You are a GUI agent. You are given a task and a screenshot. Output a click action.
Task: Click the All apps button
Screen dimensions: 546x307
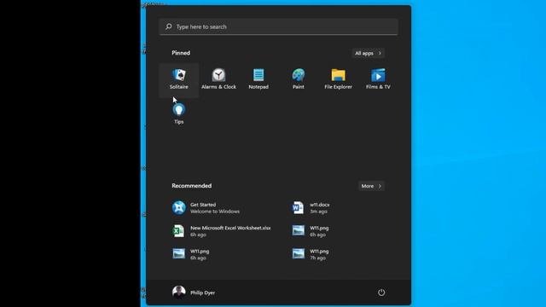pyautogui.click(x=368, y=53)
